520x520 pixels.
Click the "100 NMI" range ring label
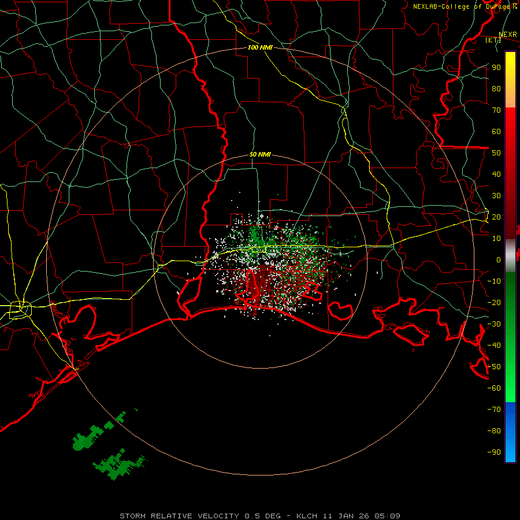point(260,47)
